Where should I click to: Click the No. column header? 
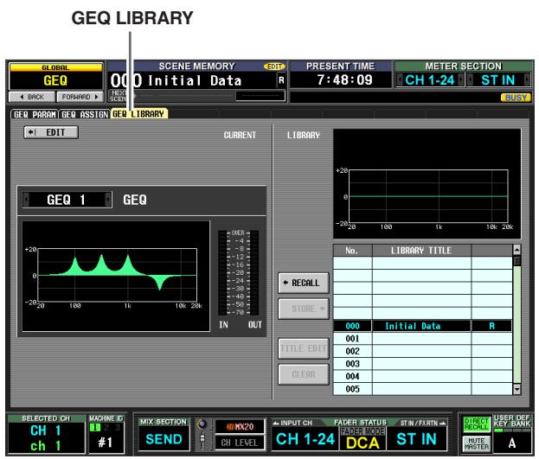(x=352, y=251)
